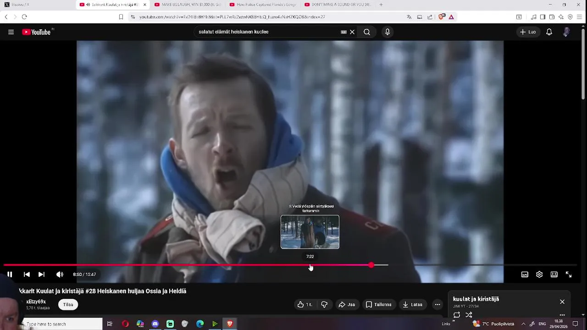The image size is (587, 330).
Task: Click Windows taskbar search box
Action: coord(62,324)
